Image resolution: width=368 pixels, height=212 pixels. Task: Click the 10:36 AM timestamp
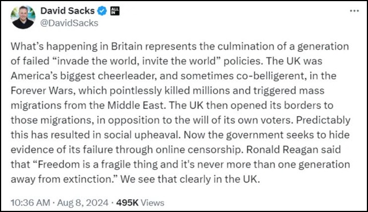[30, 203]
